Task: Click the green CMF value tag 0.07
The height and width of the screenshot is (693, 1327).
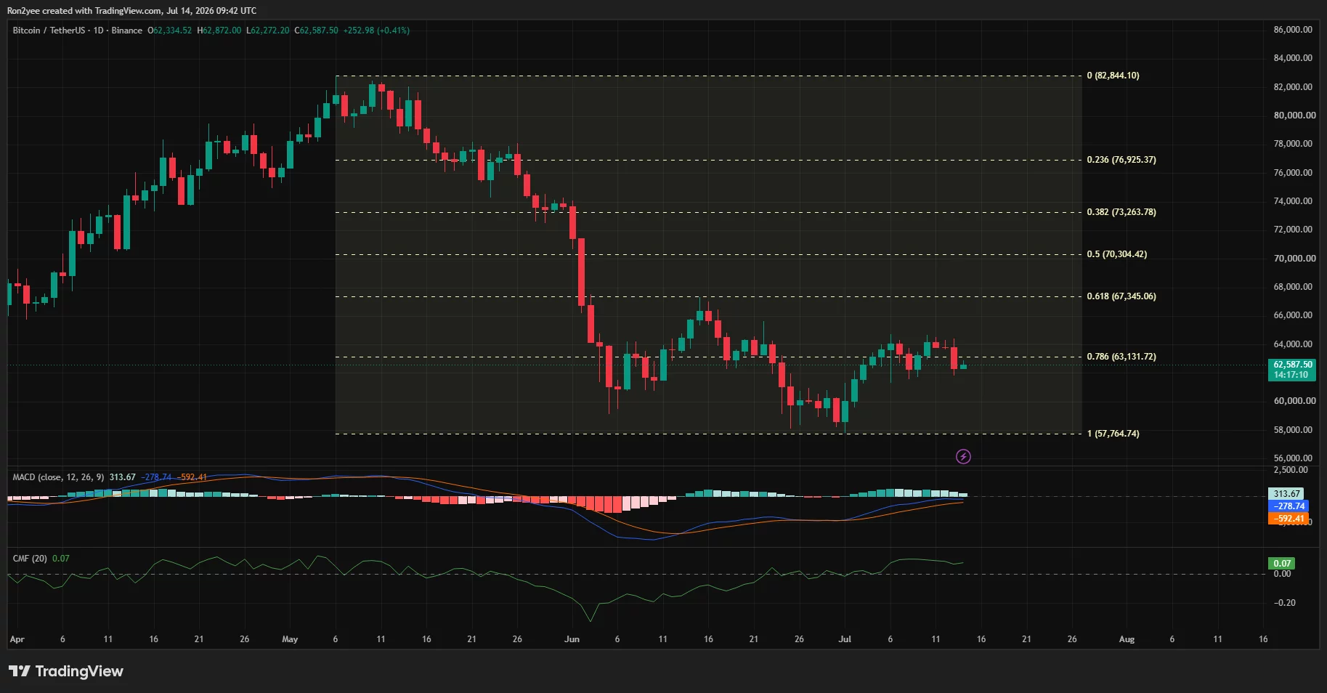Action: [x=1282, y=563]
